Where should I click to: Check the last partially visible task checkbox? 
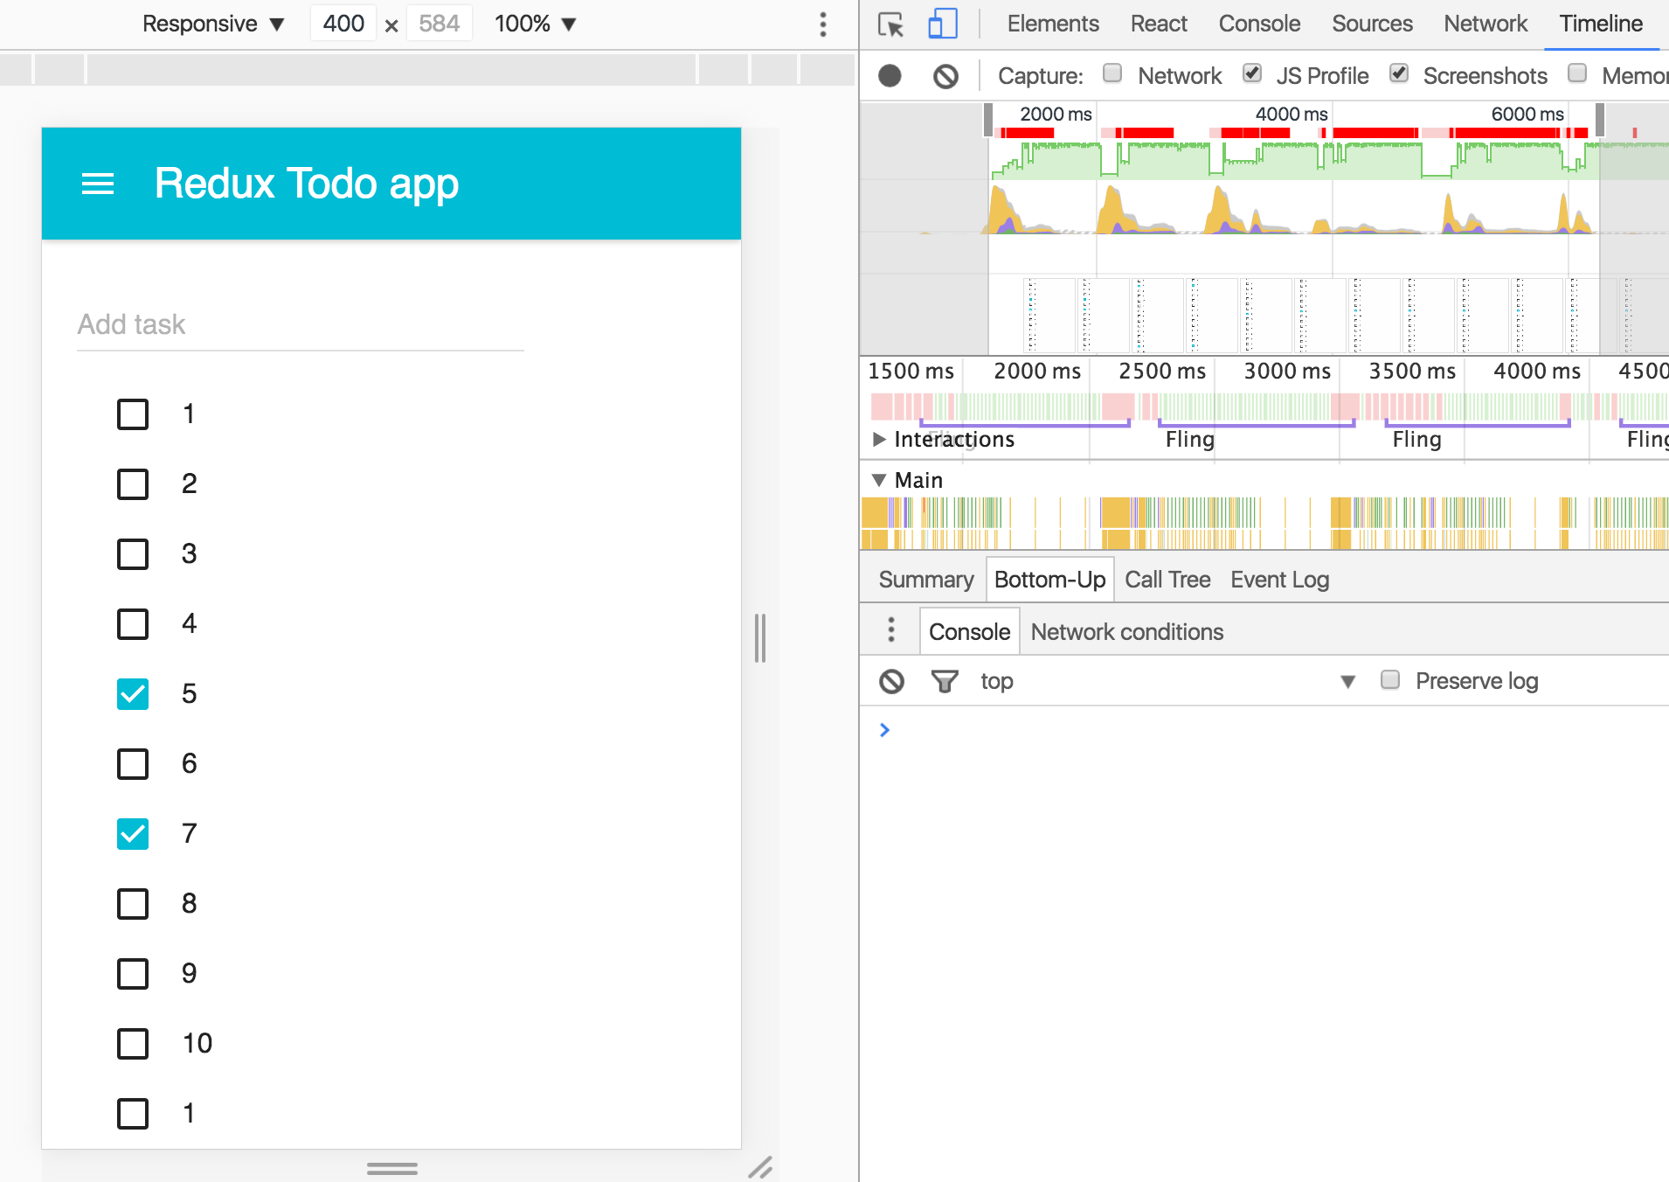pos(133,1114)
